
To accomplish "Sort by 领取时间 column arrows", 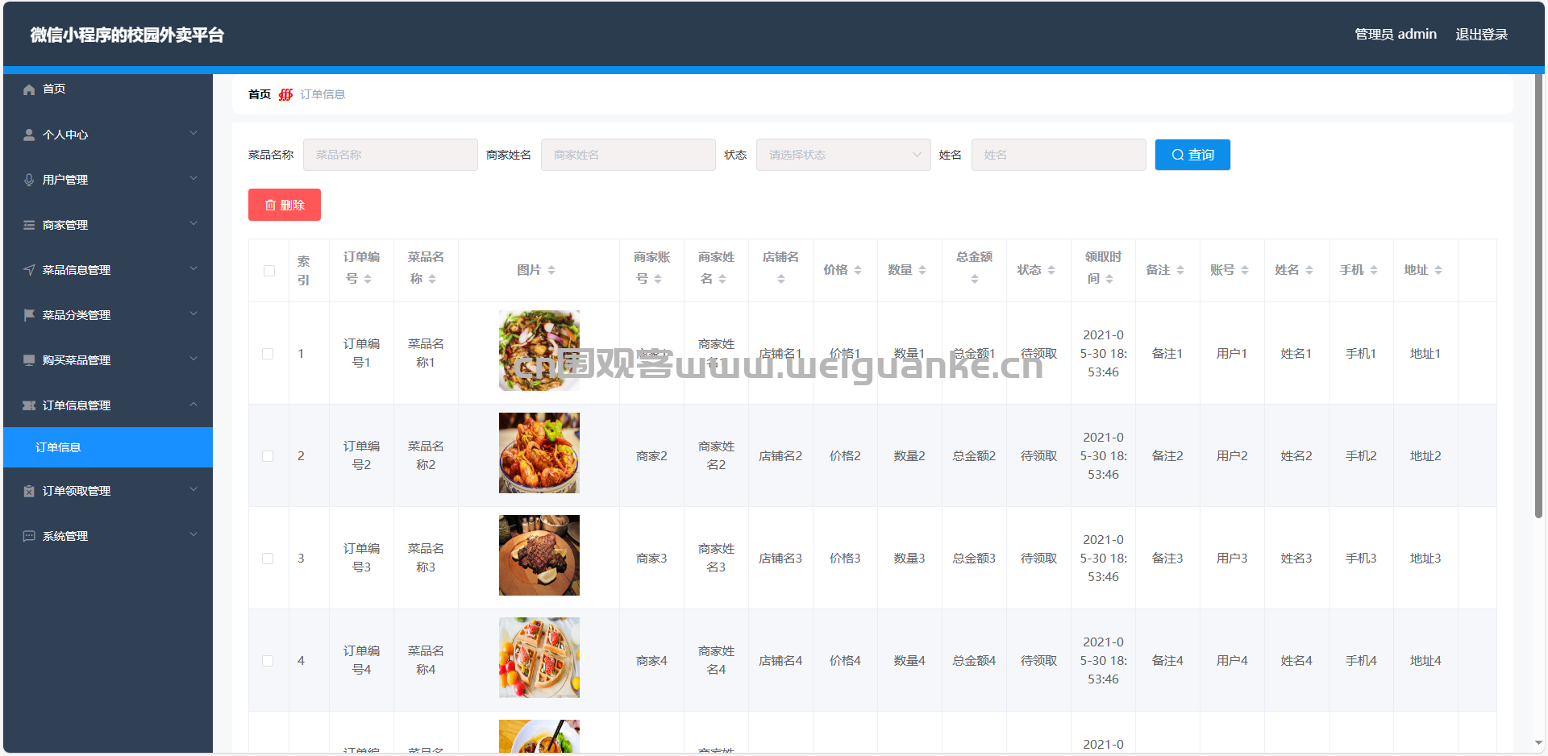I will click(x=1109, y=279).
